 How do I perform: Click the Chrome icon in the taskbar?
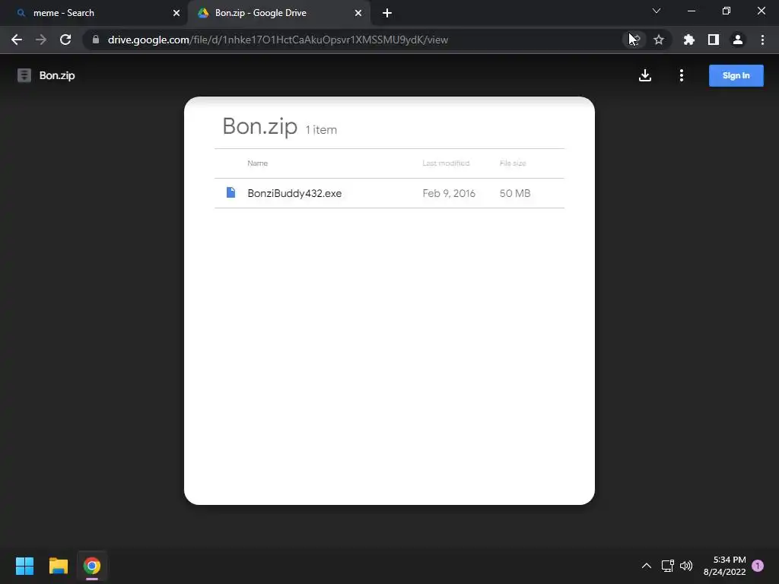(x=92, y=566)
